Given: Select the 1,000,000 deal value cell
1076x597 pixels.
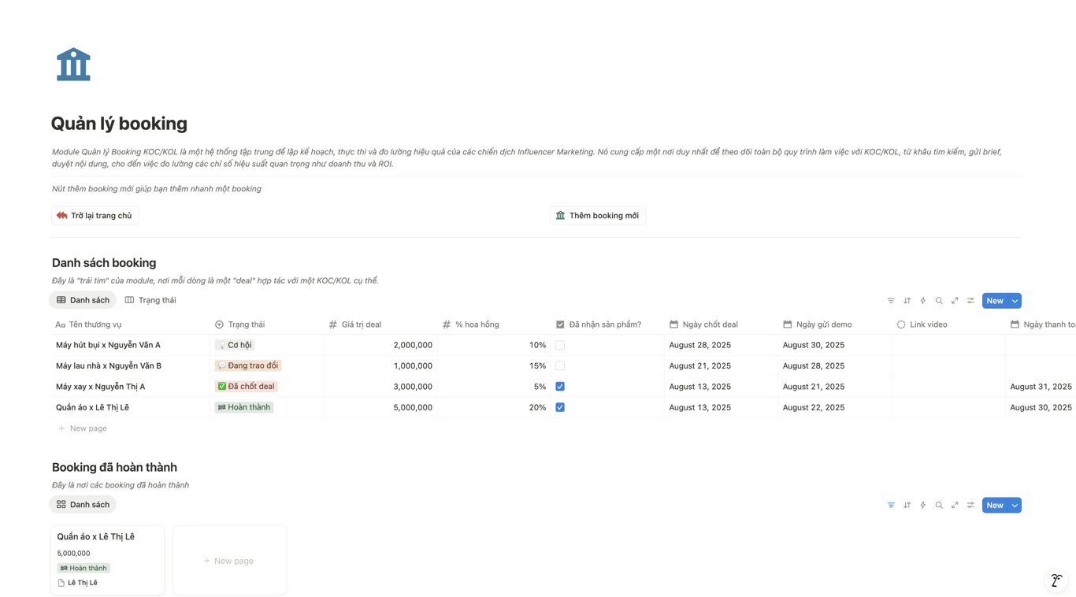Looking at the screenshot, I should [x=380, y=365].
